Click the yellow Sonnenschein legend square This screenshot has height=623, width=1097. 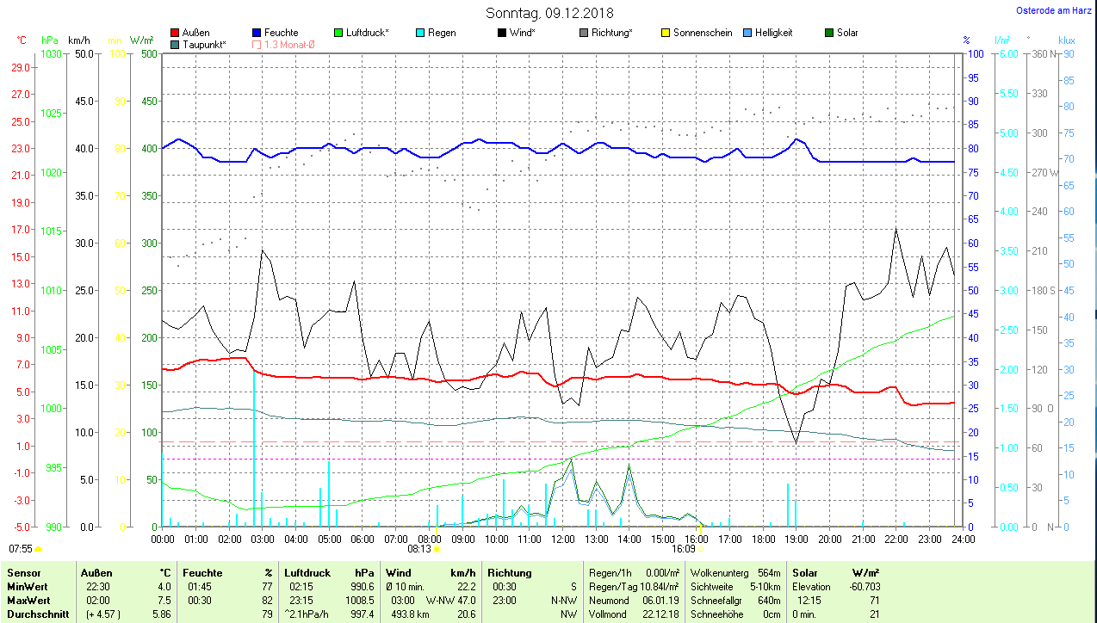click(x=666, y=33)
